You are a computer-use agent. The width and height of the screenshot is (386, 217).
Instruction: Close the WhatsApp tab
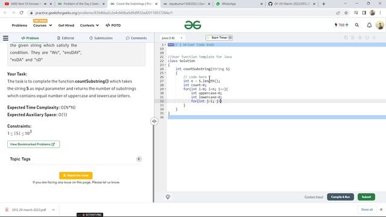pos(261,4)
